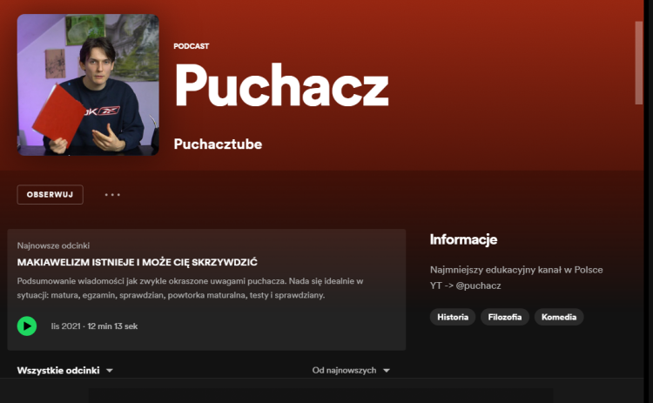This screenshot has width=653, height=403.
Task: Click the Informacje section heading
Action: [x=463, y=239]
